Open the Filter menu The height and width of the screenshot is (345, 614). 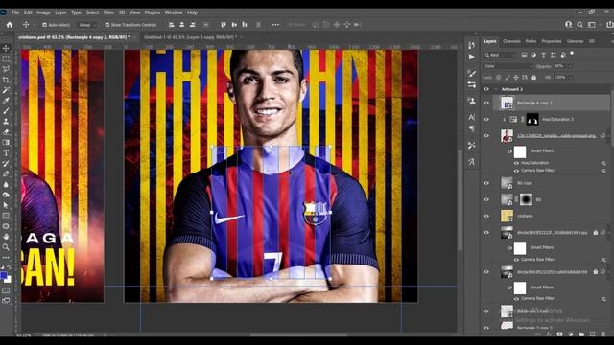click(108, 12)
